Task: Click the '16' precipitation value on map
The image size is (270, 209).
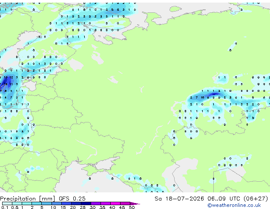Action: 6,84
